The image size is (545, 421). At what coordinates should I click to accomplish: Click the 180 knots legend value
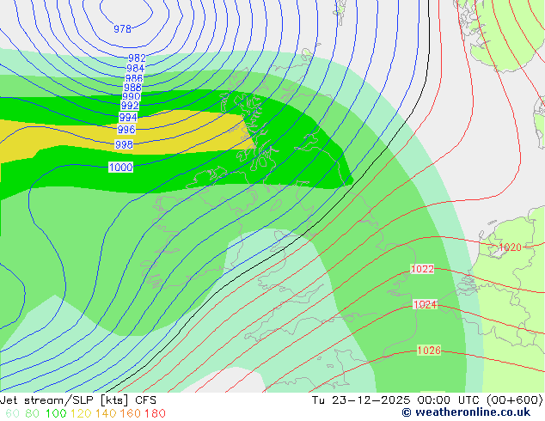155,413
